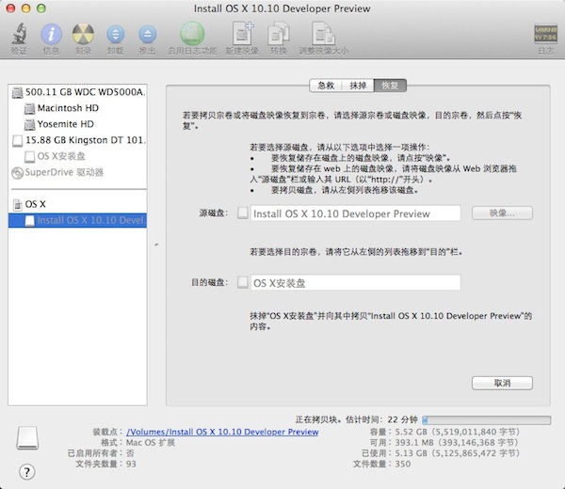This screenshot has height=489, width=565.
Task: Click the destination field OS X安装盘
Action: [356, 283]
